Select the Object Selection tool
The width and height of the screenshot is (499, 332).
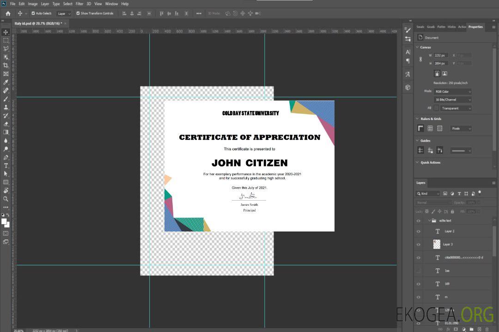(x=6, y=57)
